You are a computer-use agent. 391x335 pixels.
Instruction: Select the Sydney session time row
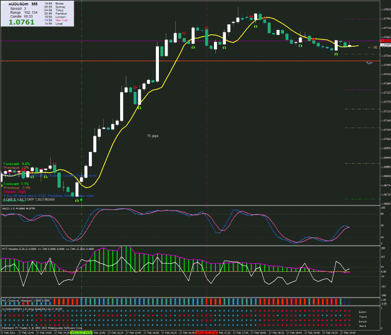[55, 7]
